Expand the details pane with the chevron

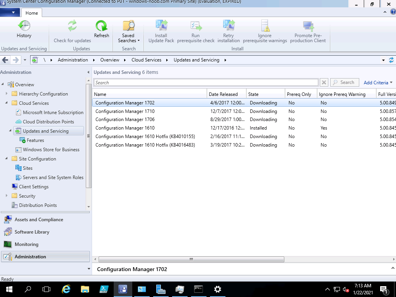point(393,268)
